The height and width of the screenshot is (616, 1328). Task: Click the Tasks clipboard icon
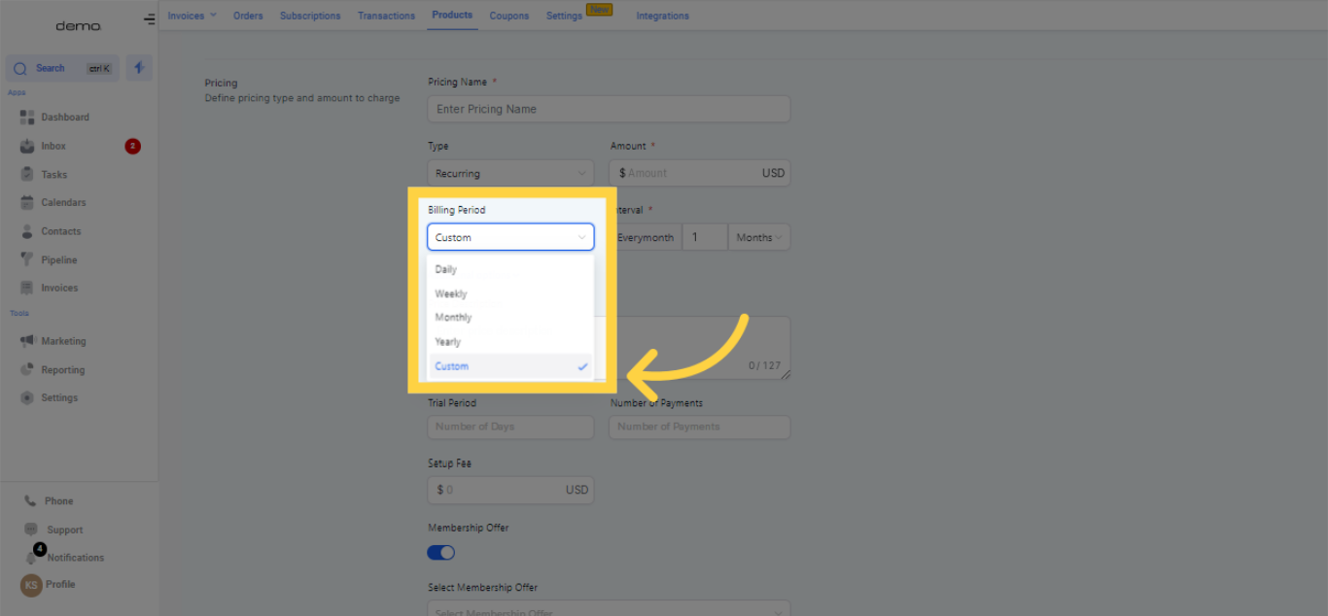pos(27,175)
